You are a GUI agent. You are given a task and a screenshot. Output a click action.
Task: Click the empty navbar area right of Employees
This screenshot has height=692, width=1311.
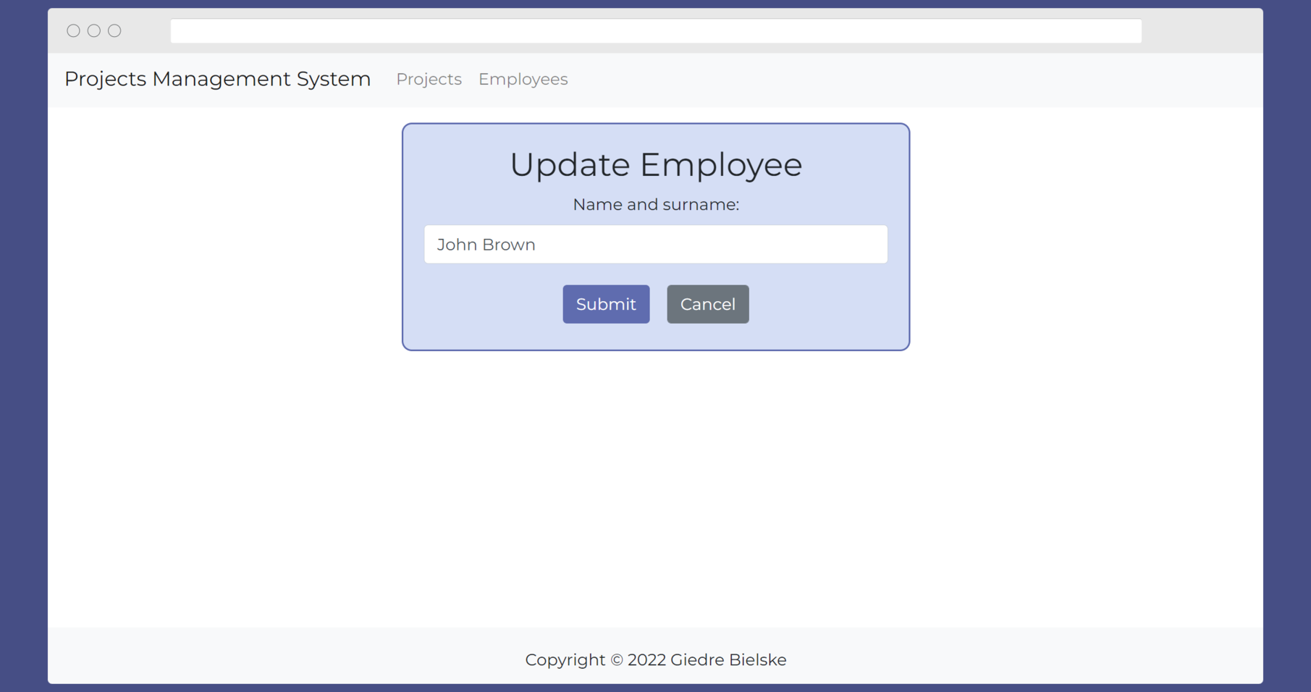[869, 80]
